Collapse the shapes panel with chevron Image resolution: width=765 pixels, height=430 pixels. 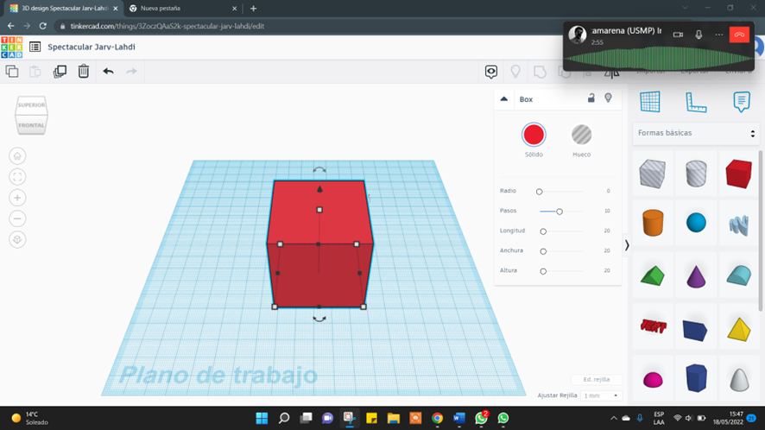pos(627,245)
